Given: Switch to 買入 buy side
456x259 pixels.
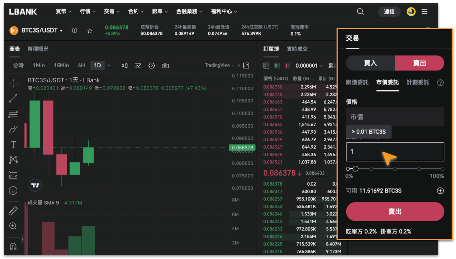Looking at the screenshot, I should coord(370,63).
